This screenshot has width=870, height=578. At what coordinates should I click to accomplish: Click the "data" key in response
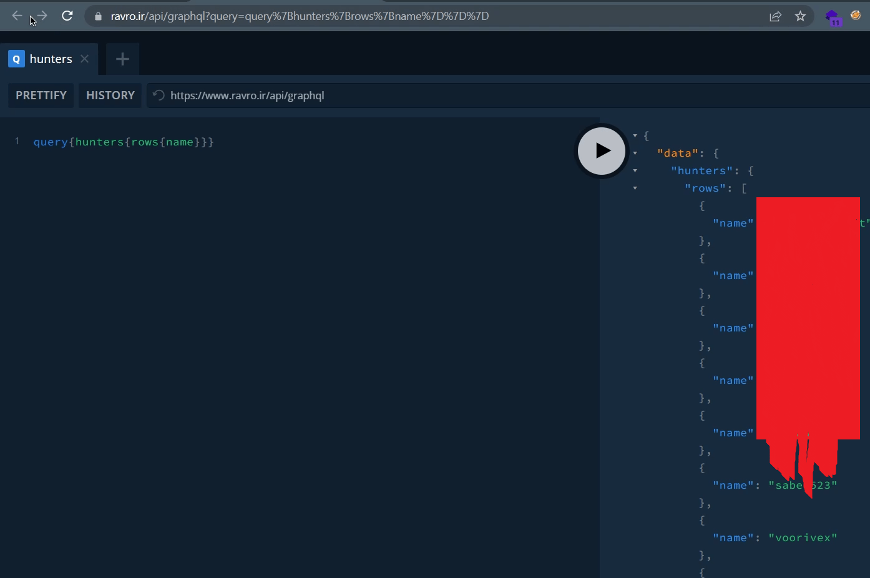coord(678,153)
